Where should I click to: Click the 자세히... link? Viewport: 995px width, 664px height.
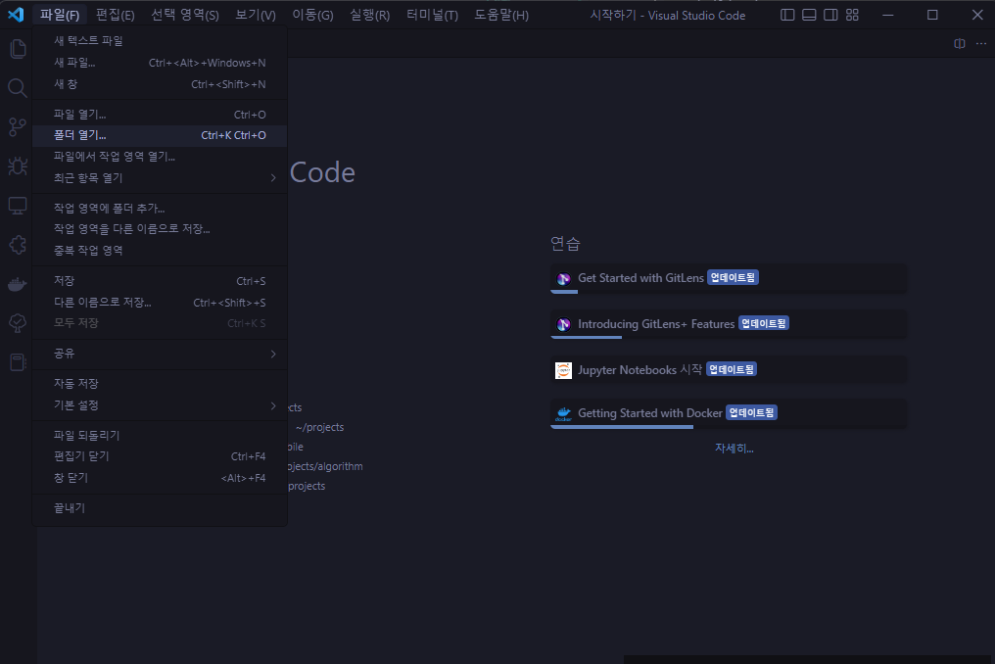tap(734, 449)
